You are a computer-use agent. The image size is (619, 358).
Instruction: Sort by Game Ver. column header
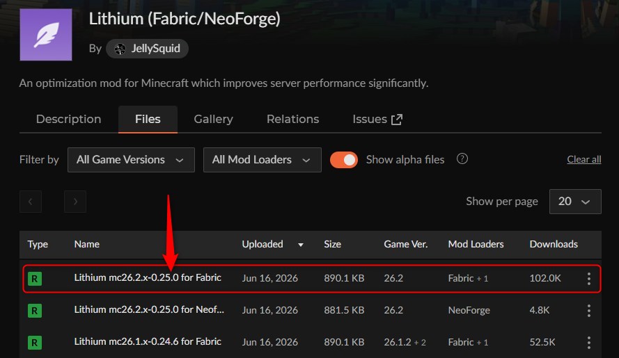tap(406, 244)
